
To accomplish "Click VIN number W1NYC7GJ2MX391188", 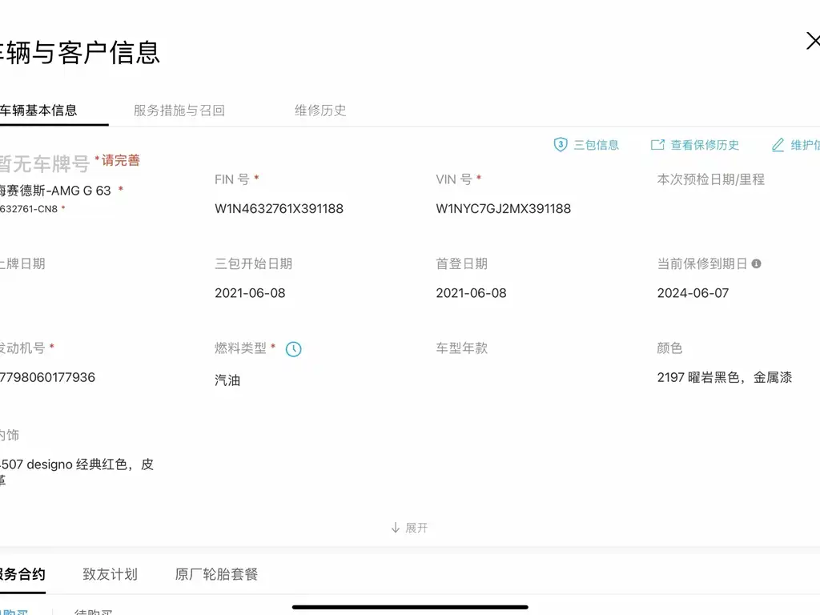I will click(x=503, y=209).
